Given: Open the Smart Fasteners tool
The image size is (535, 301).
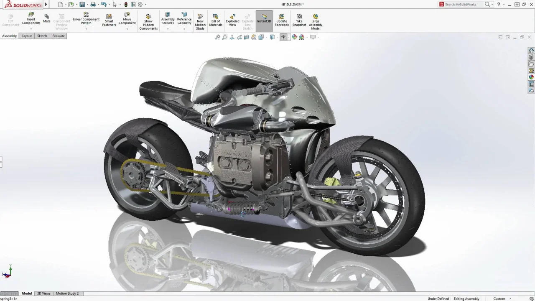Looking at the screenshot, I should 109,20.
